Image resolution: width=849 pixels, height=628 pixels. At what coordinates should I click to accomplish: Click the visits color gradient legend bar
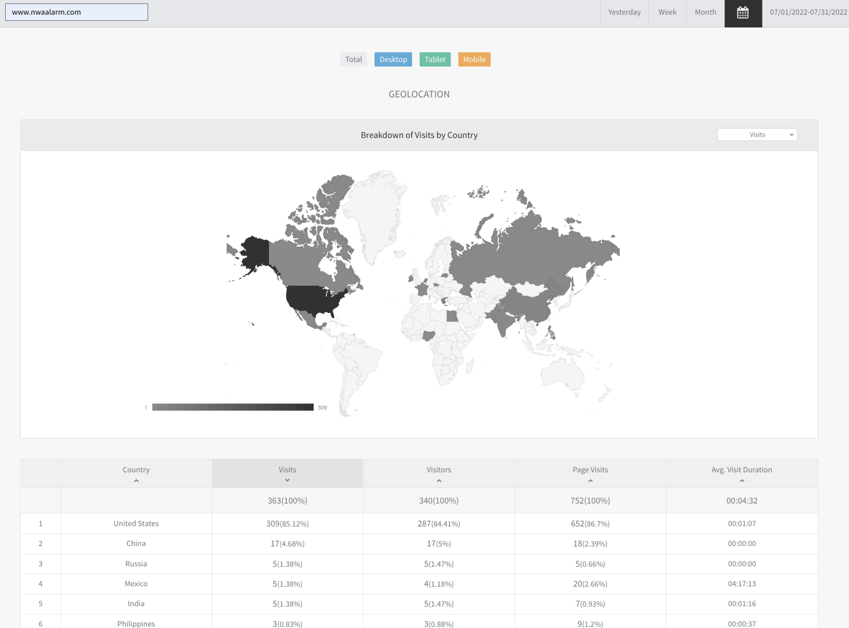click(x=233, y=407)
